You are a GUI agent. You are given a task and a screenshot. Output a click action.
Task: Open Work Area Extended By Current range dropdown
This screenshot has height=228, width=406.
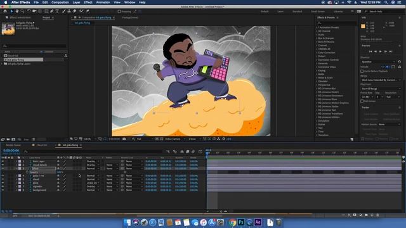(x=381, y=80)
